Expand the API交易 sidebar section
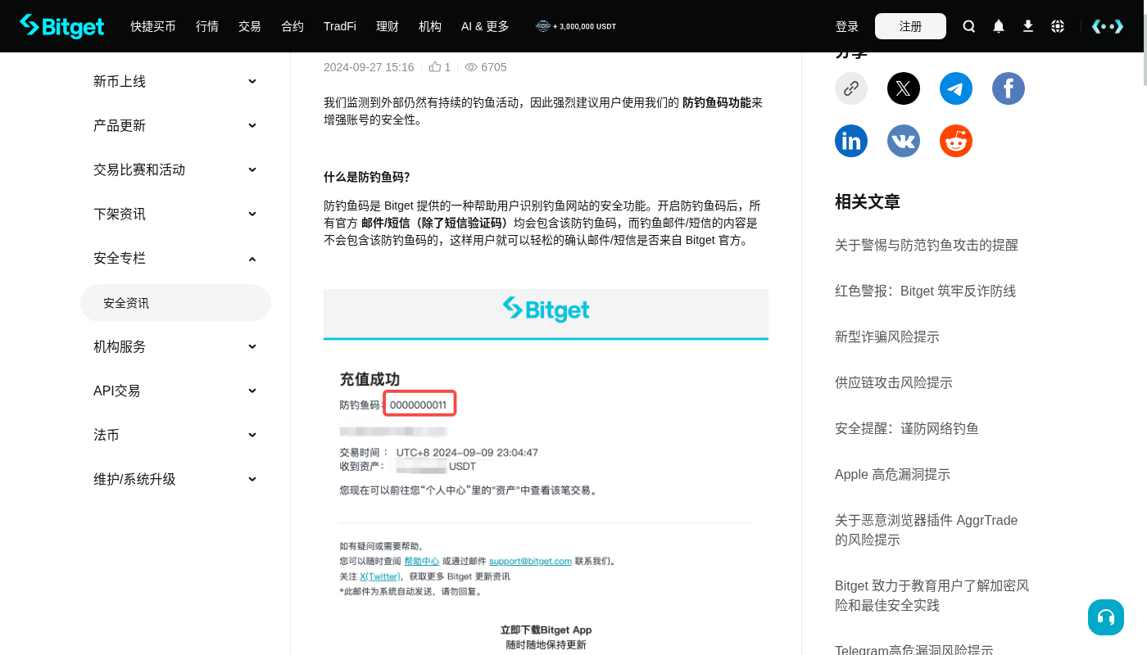Image resolution: width=1147 pixels, height=655 pixels. click(175, 391)
